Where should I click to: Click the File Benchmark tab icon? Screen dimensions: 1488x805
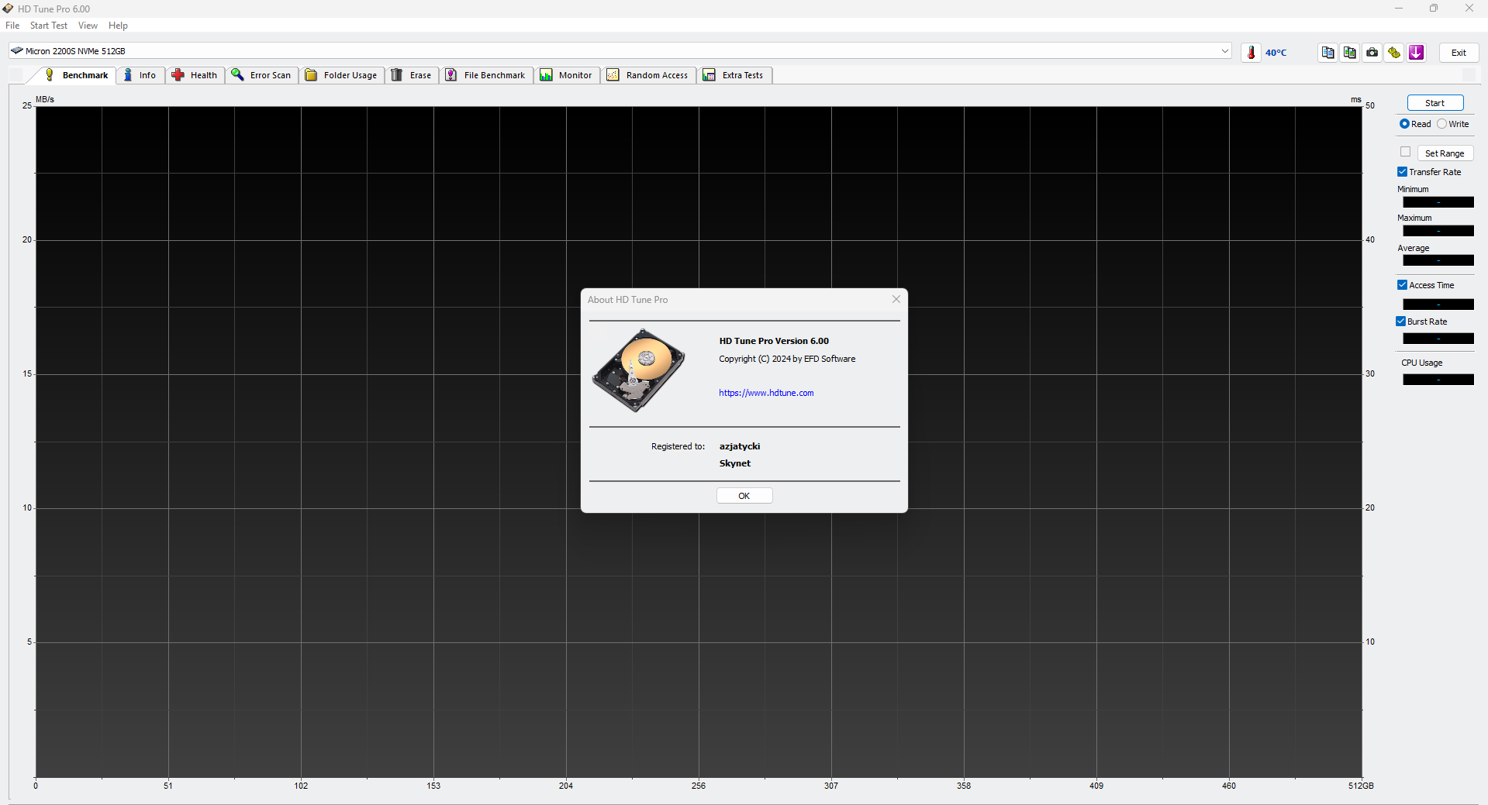click(451, 75)
